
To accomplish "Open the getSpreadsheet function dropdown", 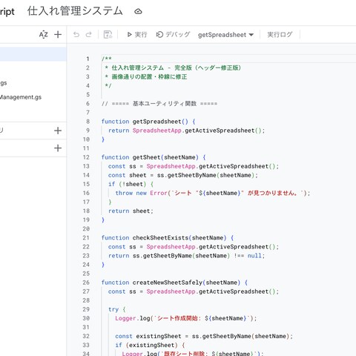I will (x=225, y=35).
